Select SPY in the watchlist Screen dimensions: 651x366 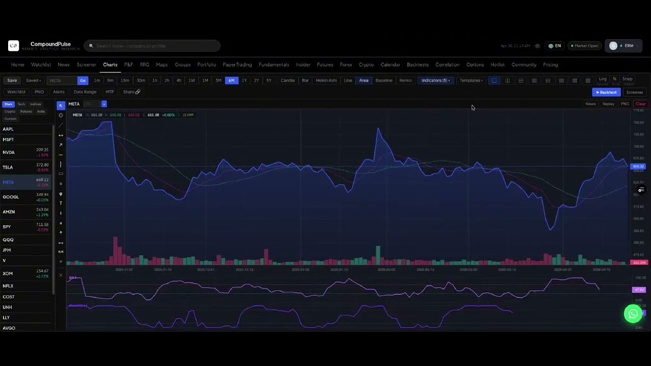26,227
